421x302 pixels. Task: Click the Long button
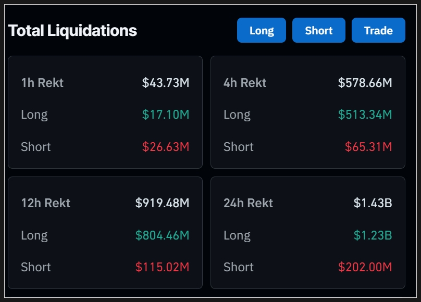tap(262, 30)
